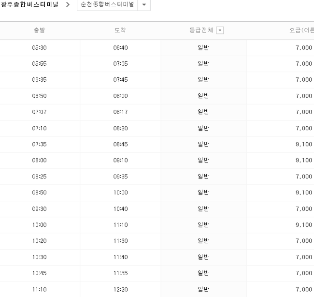Image resolution: width=314 pixels, height=297 pixels.
Task: Click the 9,100 fare for 08:50 departure
Action: pos(304,193)
